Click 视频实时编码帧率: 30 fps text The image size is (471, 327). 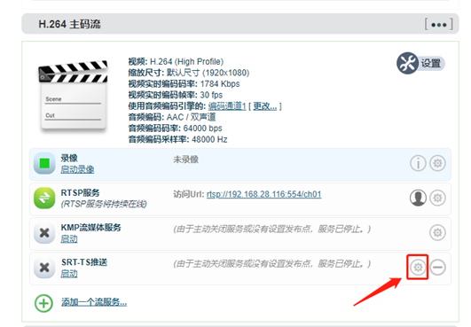pyautogui.click(x=176, y=95)
